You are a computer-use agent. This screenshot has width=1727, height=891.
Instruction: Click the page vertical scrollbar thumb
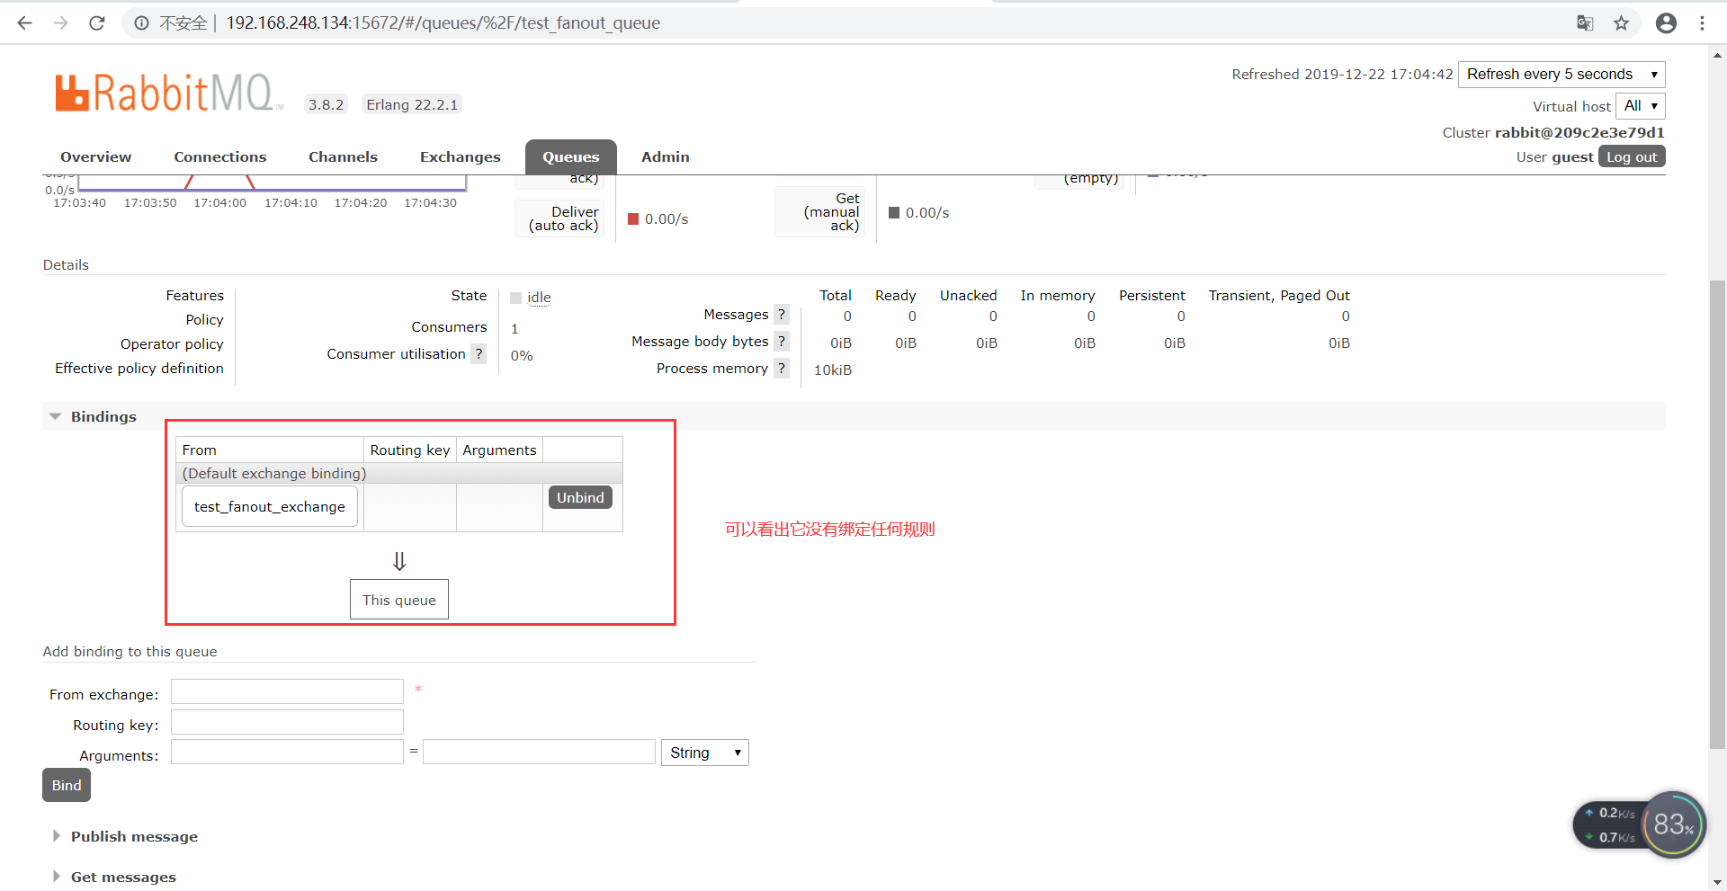coord(1717,514)
